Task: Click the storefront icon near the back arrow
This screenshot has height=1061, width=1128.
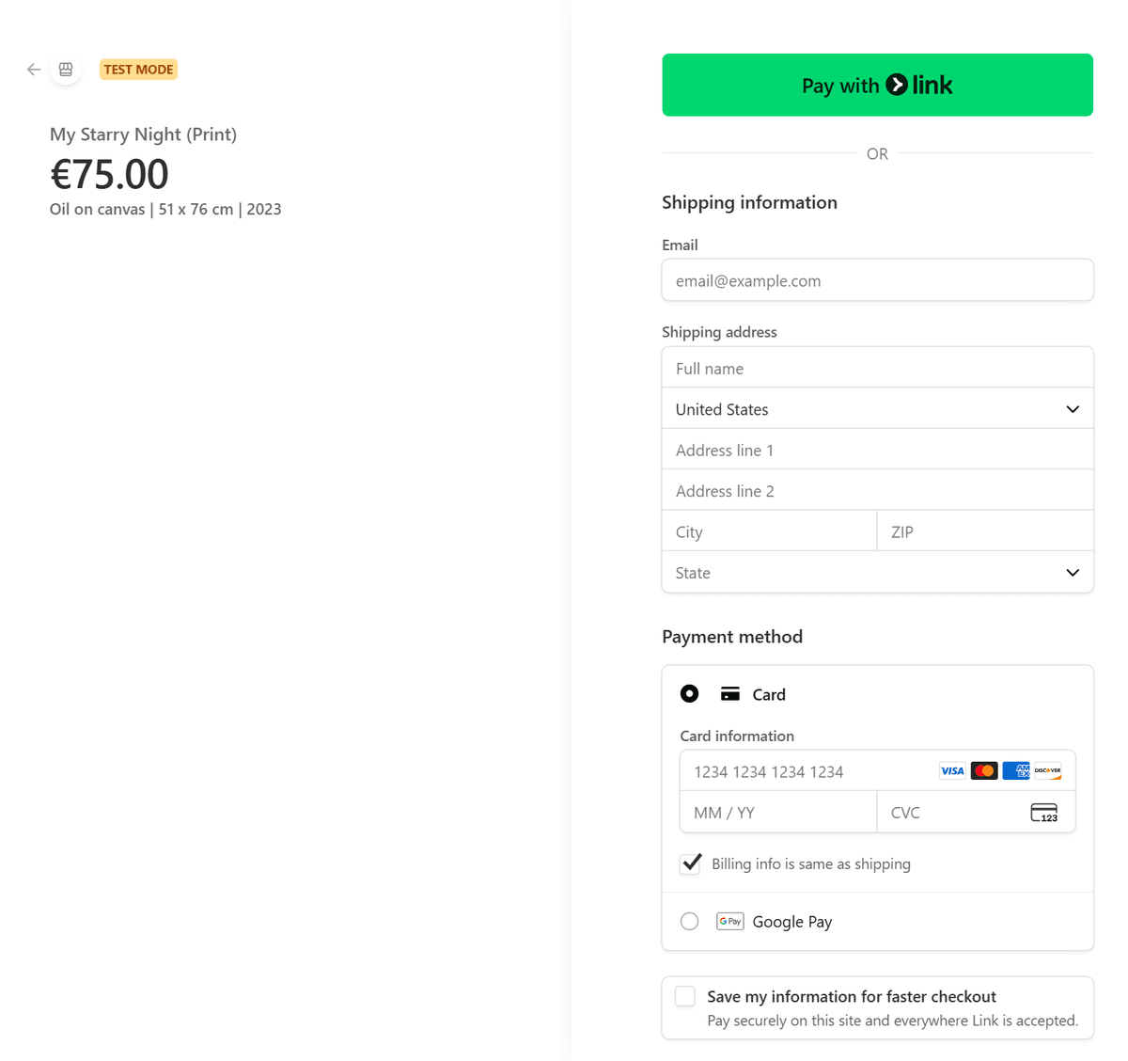Action: pyautogui.click(x=65, y=69)
